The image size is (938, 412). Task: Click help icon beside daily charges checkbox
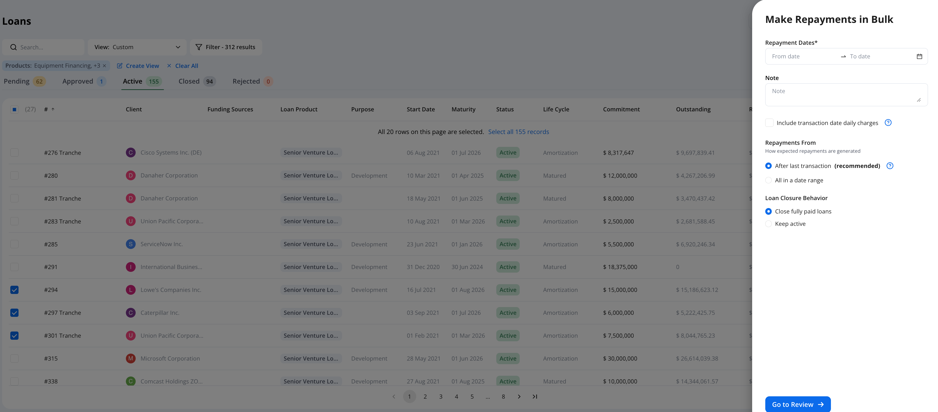click(x=888, y=123)
